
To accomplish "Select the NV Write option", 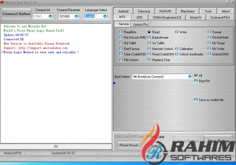I will (216, 49).
